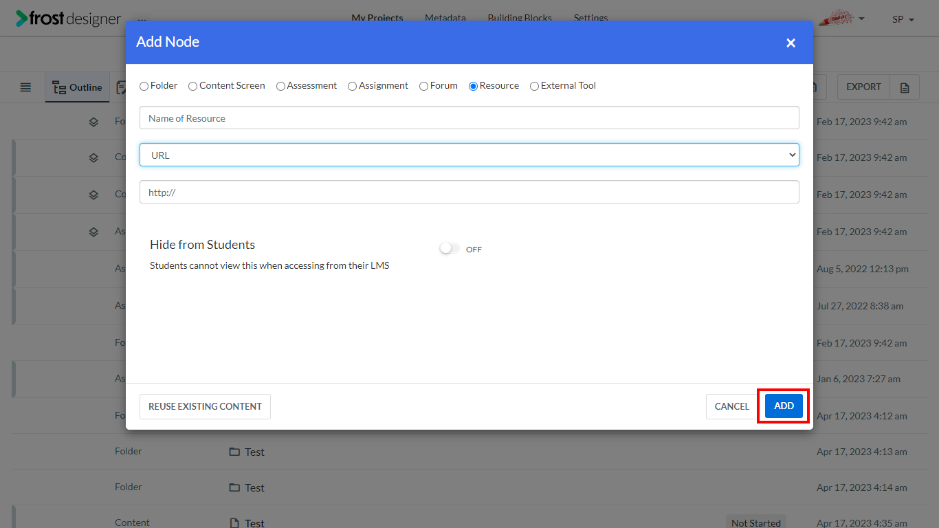Click date Apr 17, 2023 4:35 am

click(862, 522)
